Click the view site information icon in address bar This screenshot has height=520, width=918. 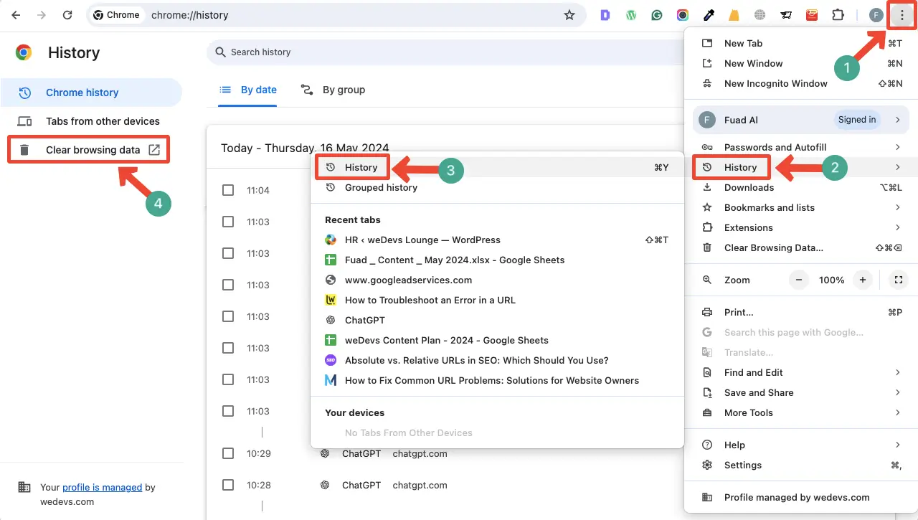pyautogui.click(x=98, y=15)
